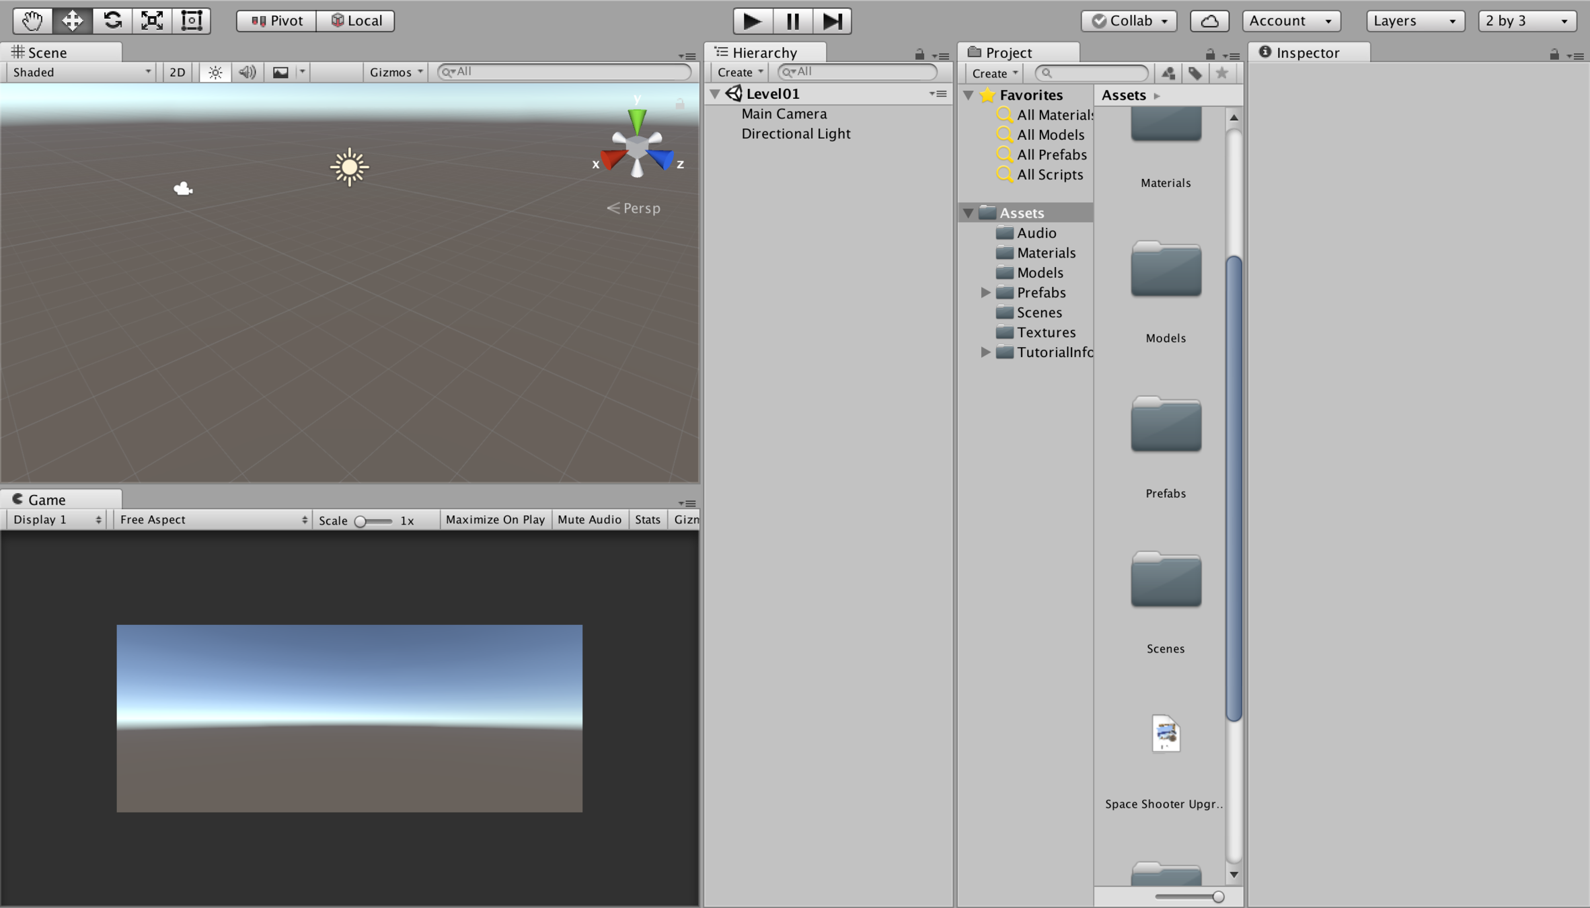The image size is (1590, 908).
Task: Click the Step frame button
Action: click(832, 21)
